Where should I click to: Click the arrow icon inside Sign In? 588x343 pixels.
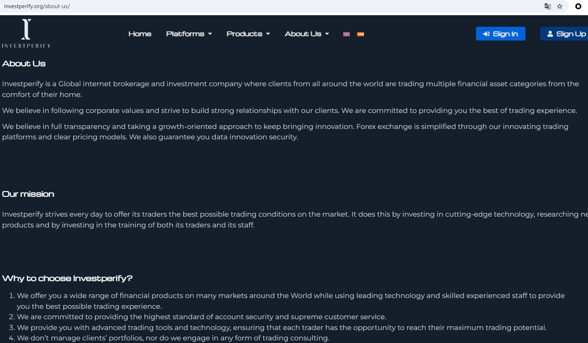[486, 34]
